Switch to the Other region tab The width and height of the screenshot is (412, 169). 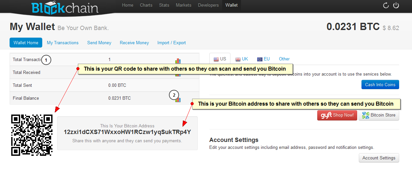pyautogui.click(x=284, y=59)
